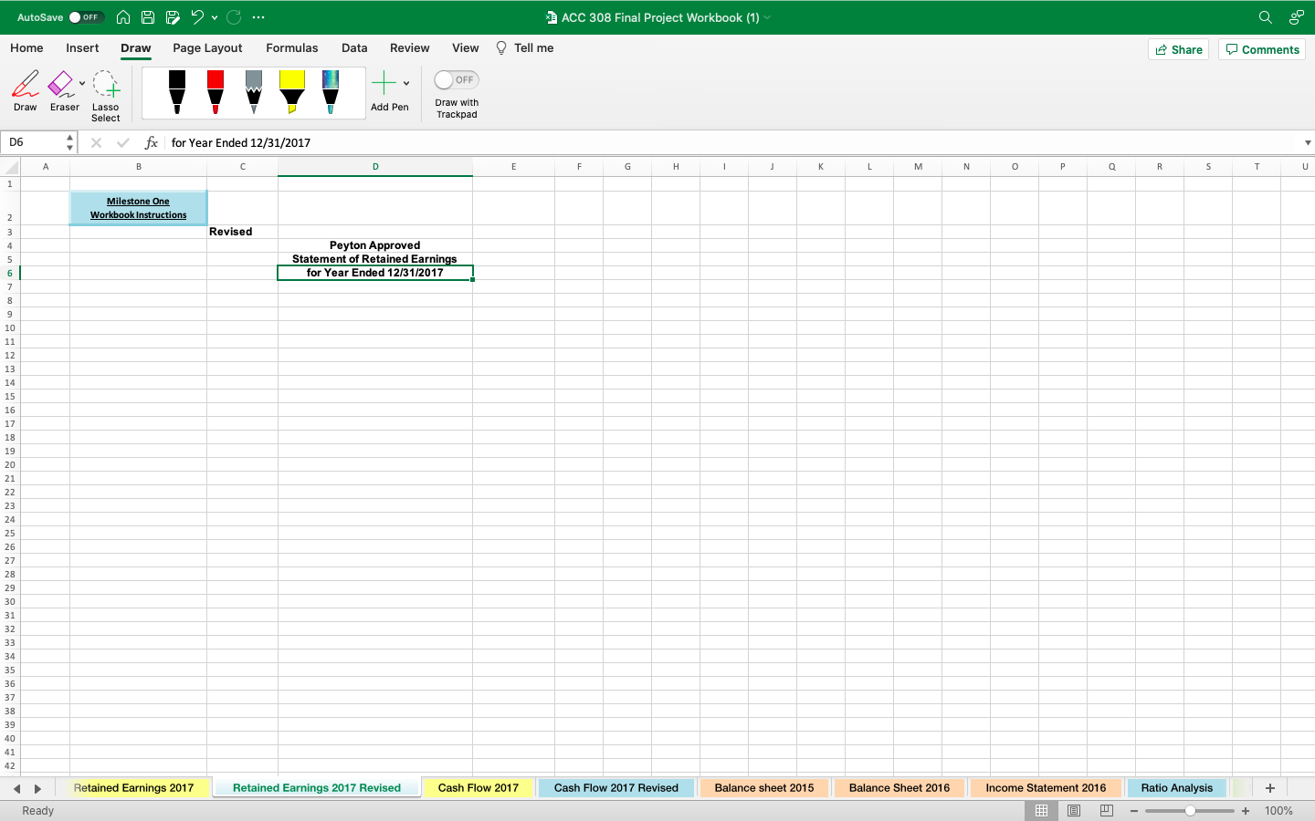Image resolution: width=1315 pixels, height=821 pixels.
Task: Expand the Eraser options dropdown
Action: 81,80
